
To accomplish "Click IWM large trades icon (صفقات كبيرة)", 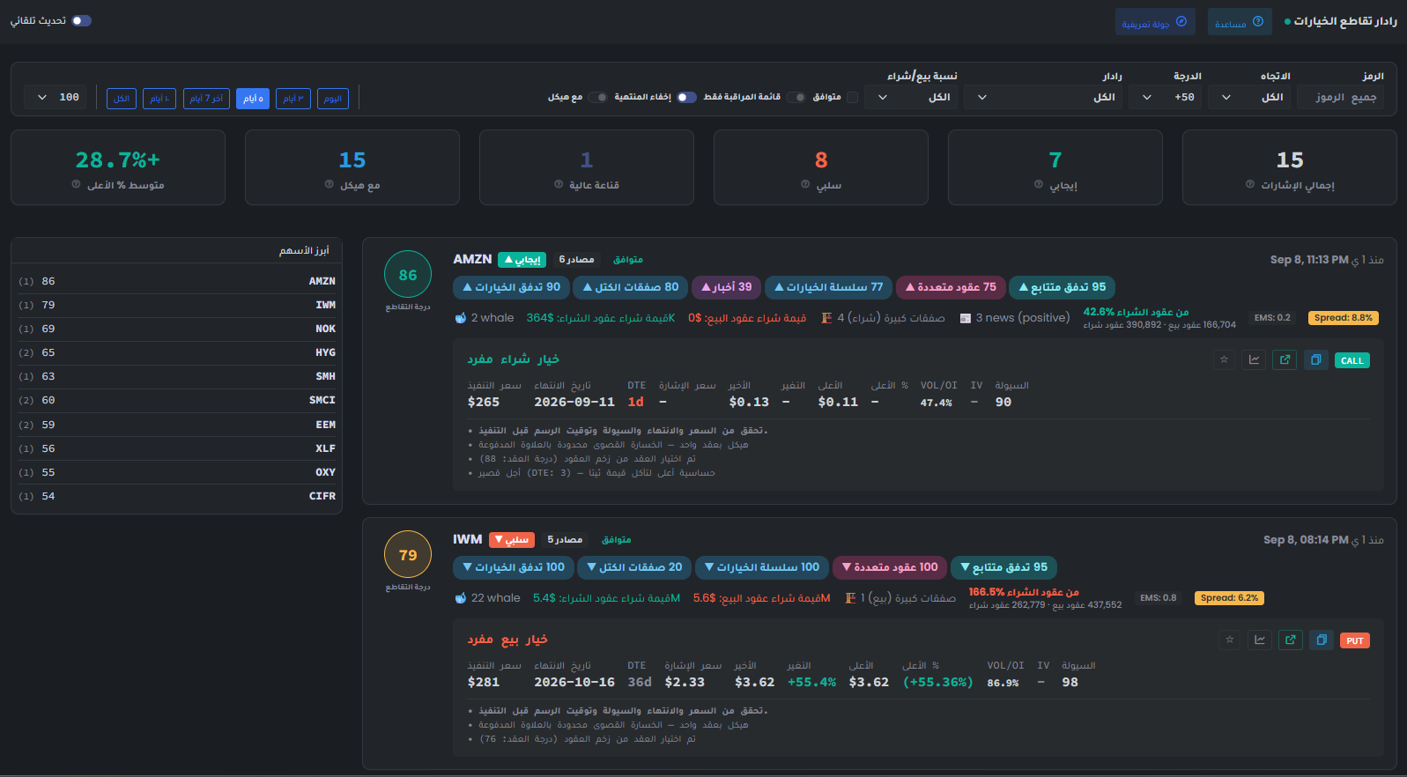I will [850, 598].
